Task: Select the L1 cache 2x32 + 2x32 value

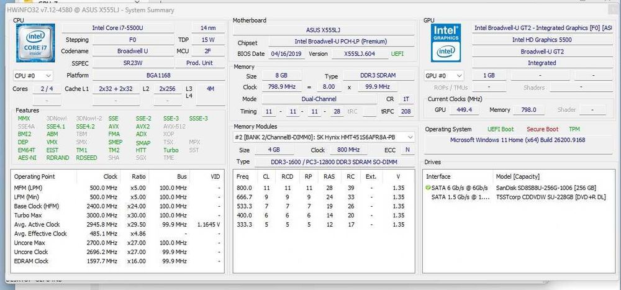Action: 116,89
